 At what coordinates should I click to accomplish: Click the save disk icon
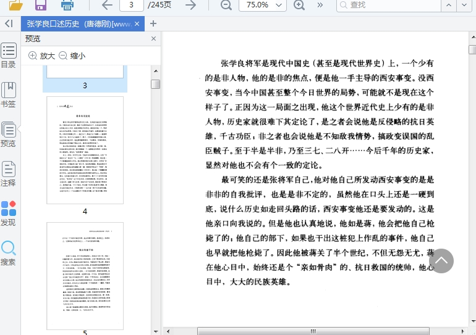click(41, 6)
